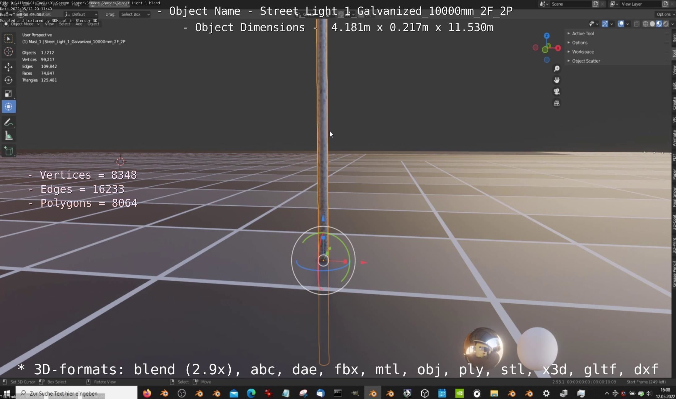The image size is (676, 399).
Task: Toggle perspective/orthographic grid icon
Action: 557,103
